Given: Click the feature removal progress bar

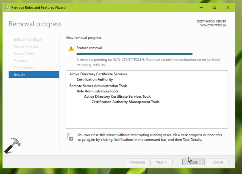Looking at the screenshot, I should click(134, 54).
